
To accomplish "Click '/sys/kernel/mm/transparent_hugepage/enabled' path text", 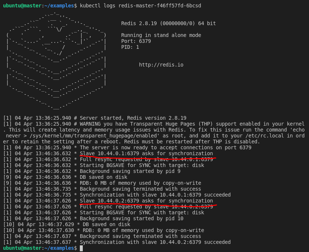I will 93,136.
